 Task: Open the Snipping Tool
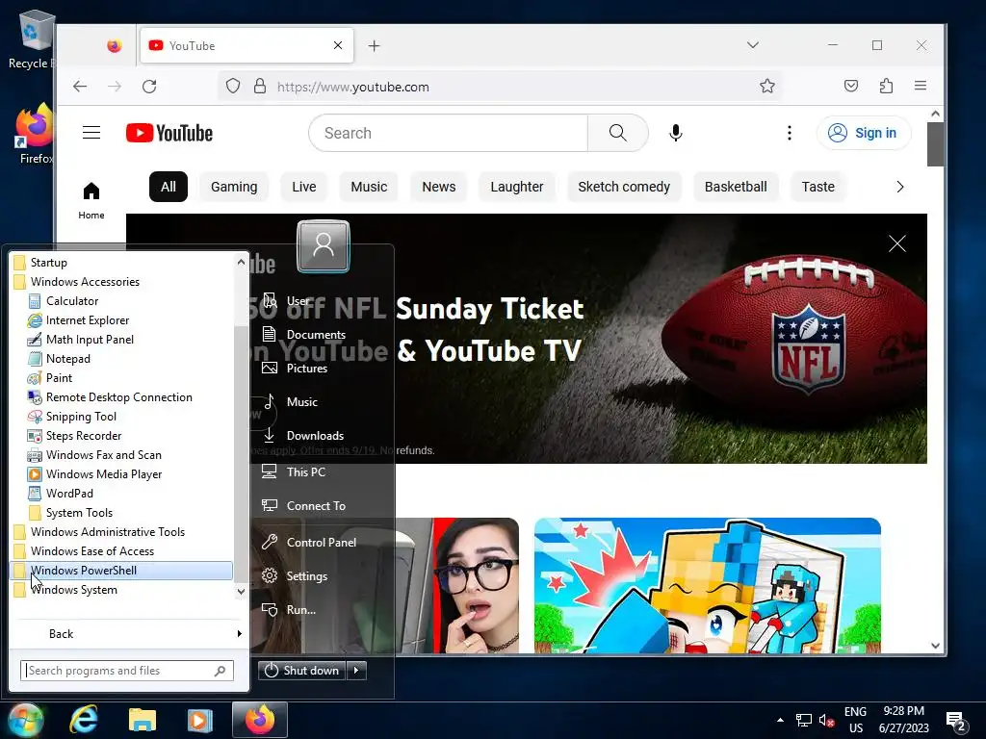tap(71, 417)
